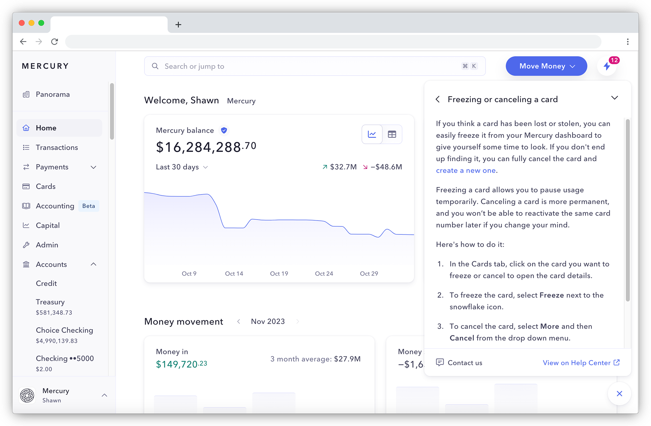
Task: Close the help widget with X
Action: click(619, 393)
